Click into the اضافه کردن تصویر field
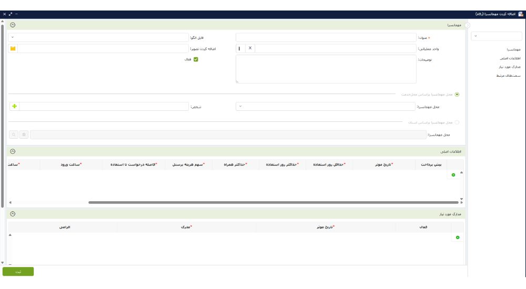This screenshot has width=526, height=289. coord(103,49)
